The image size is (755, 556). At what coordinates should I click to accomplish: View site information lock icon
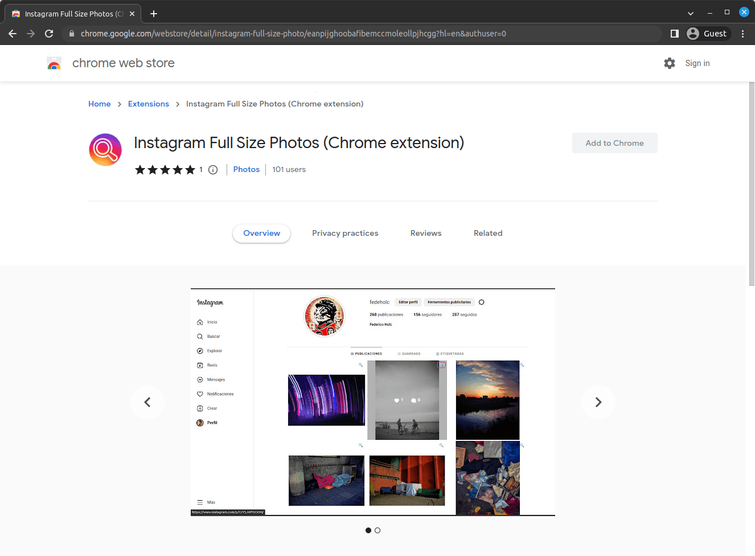[71, 34]
